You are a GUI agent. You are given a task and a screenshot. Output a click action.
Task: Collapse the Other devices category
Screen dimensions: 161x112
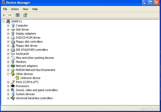(x=8, y=74)
